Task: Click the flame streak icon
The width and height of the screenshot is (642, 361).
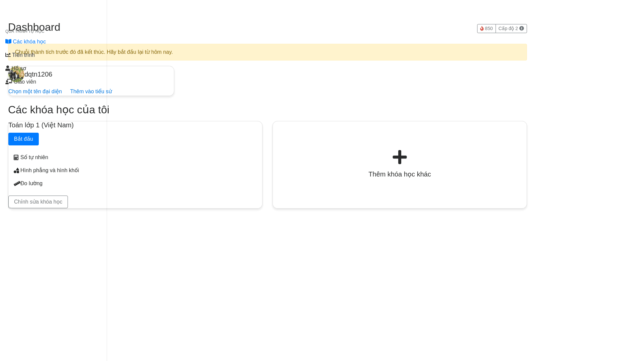Action: 483,28
